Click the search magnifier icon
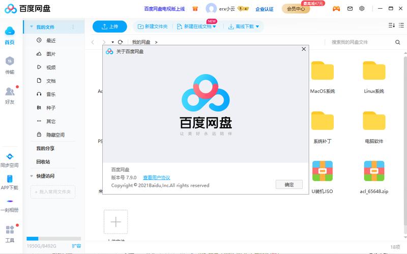The image size is (407, 254). point(397,42)
